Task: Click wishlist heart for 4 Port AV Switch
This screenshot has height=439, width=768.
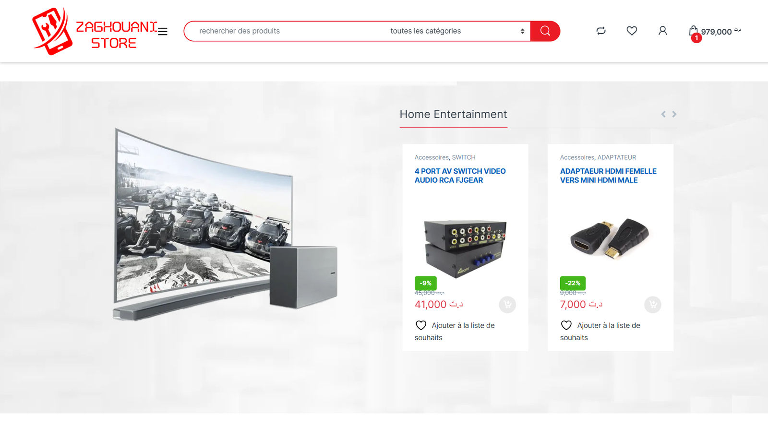Action: [421, 325]
